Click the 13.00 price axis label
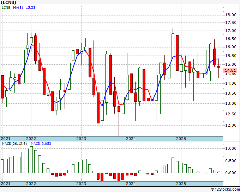Screen dimensions: 240x192 pos(231,103)
